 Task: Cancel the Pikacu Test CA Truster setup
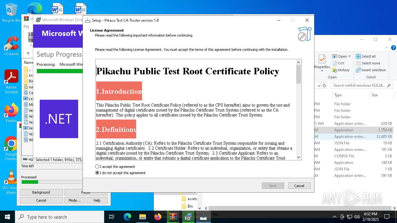299,186
